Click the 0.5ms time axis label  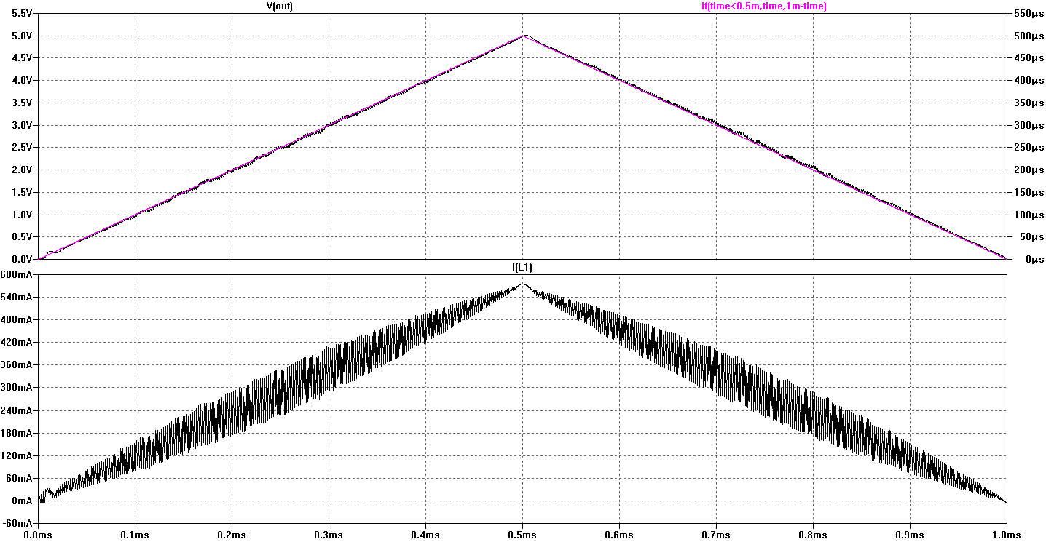click(x=522, y=535)
